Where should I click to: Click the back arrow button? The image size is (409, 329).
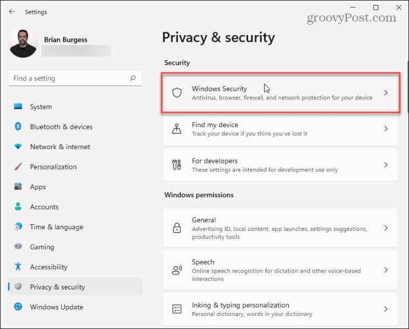(12, 12)
